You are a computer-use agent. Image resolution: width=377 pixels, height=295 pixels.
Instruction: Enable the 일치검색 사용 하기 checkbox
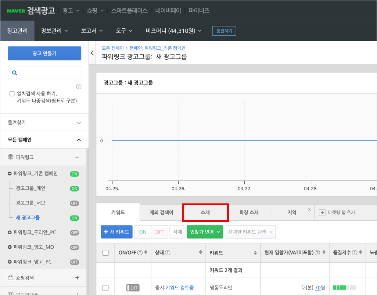click(12, 94)
